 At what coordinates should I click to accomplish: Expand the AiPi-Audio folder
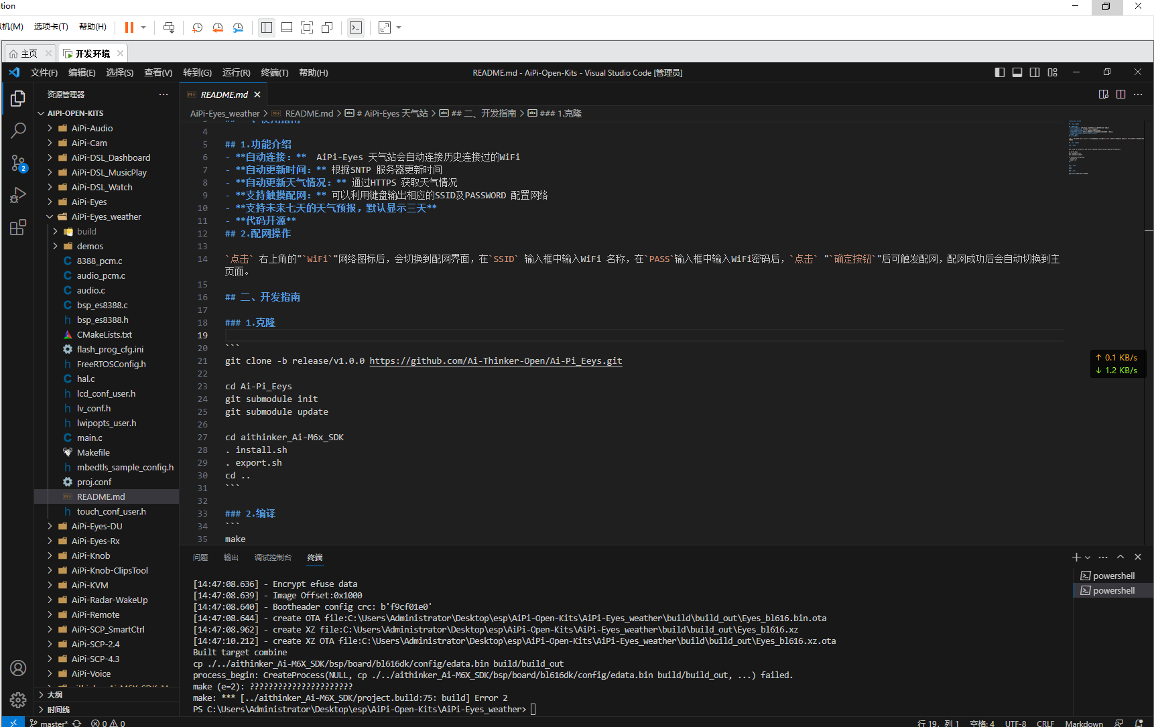click(x=92, y=128)
